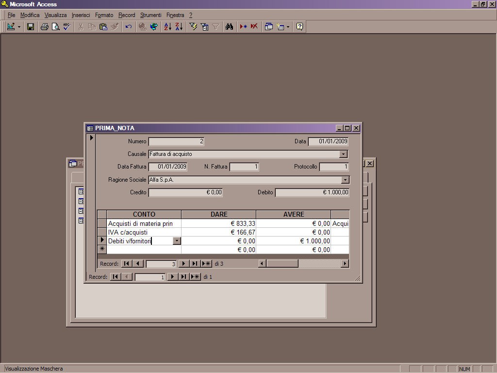The image size is (497, 373).
Task: Open the Causale dropdown list
Action: [344, 154]
